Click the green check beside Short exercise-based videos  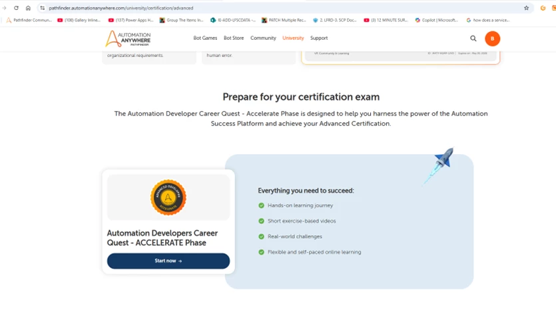pyautogui.click(x=261, y=221)
